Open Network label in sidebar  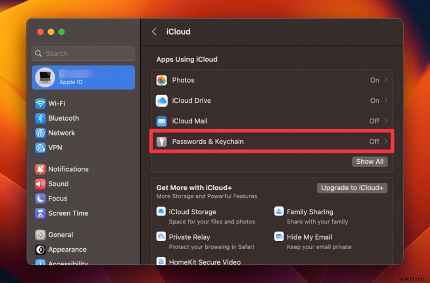pyautogui.click(x=62, y=133)
